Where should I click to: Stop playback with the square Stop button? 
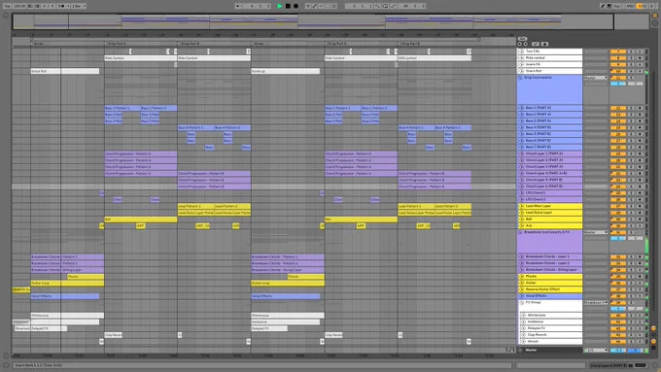pos(288,6)
